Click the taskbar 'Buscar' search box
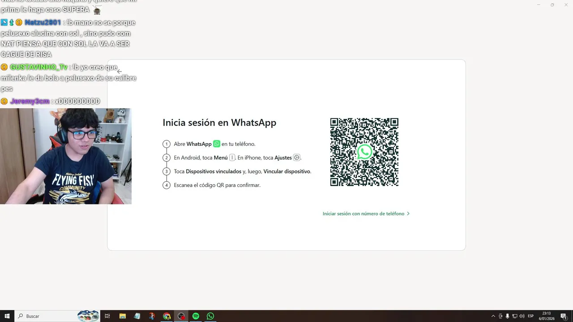573x322 pixels. (x=57, y=316)
